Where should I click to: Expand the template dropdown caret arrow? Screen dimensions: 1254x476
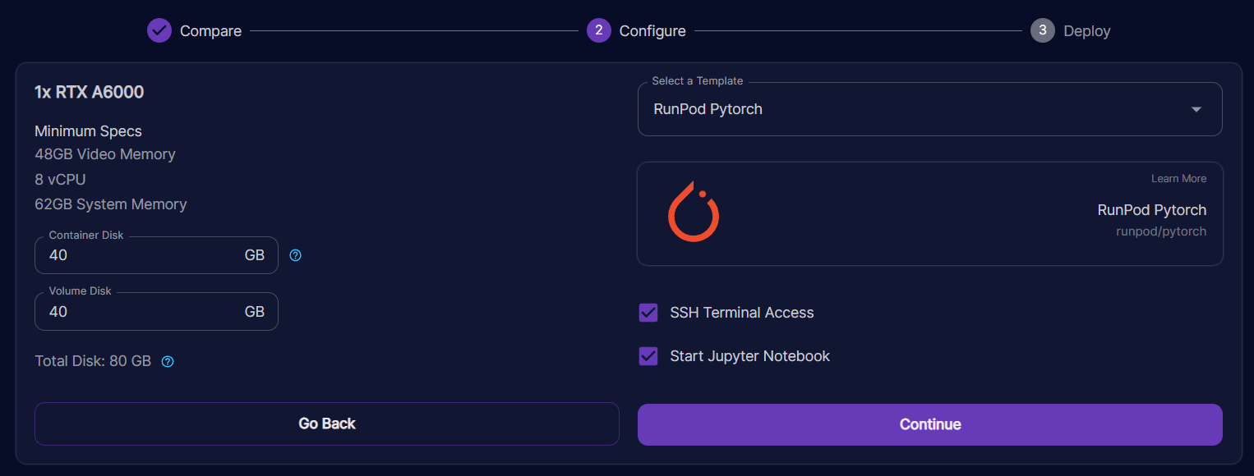click(x=1196, y=110)
